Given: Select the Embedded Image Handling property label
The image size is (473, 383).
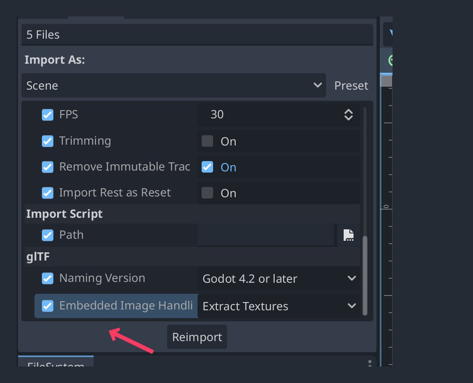Looking at the screenshot, I should pyautogui.click(x=126, y=306).
